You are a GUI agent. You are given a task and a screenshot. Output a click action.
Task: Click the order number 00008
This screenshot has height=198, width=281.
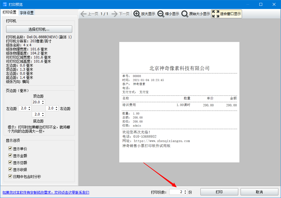137,76
